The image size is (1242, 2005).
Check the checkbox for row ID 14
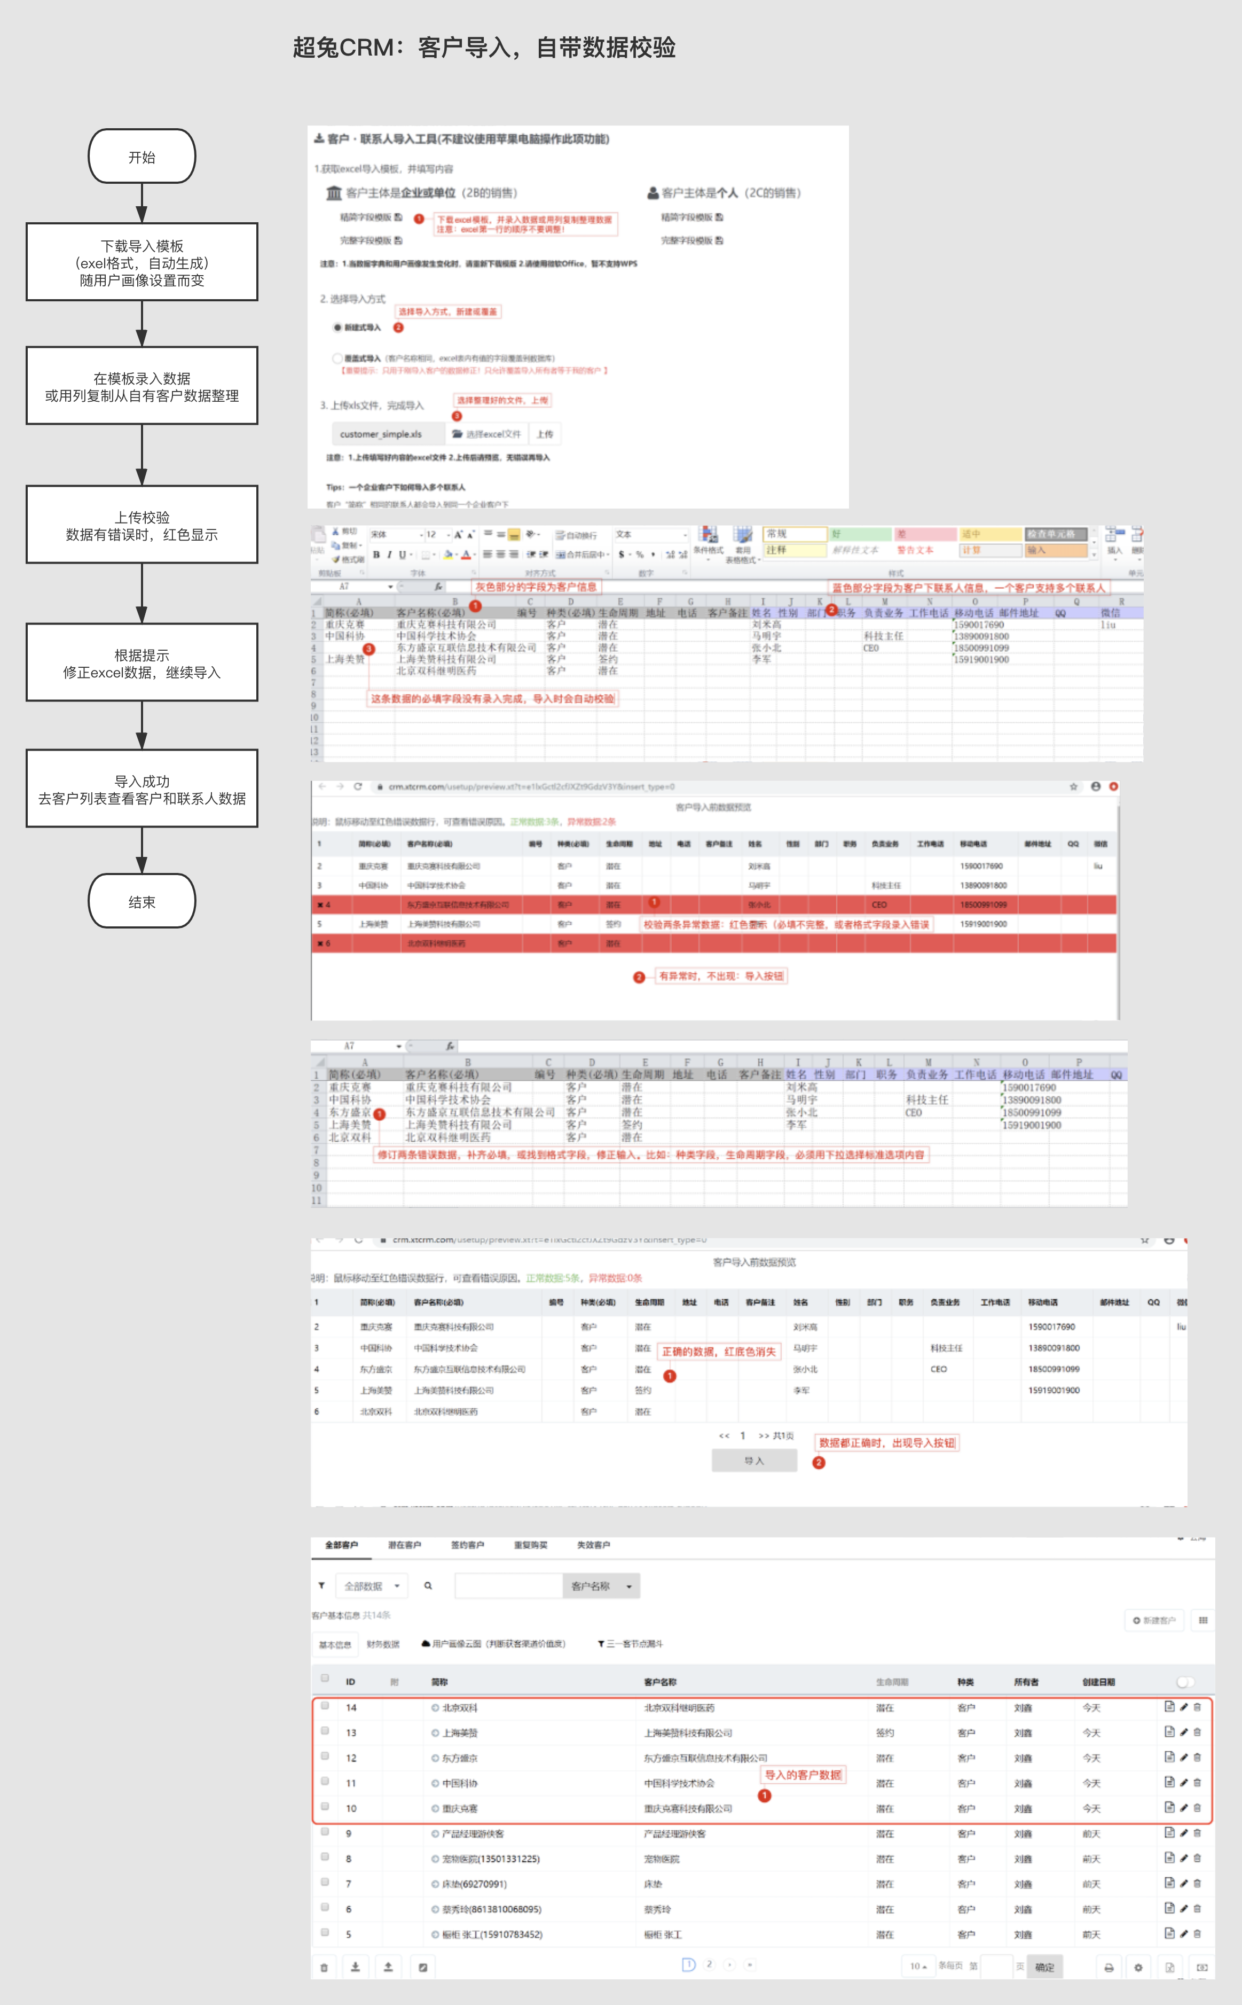click(325, 1706)
